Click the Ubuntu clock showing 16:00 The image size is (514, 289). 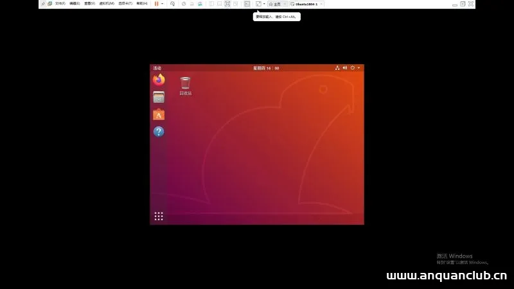click(x=266, y=68)
